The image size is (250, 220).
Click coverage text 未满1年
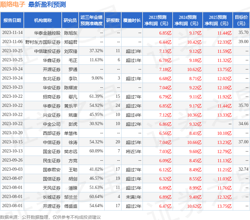(133, 197)
